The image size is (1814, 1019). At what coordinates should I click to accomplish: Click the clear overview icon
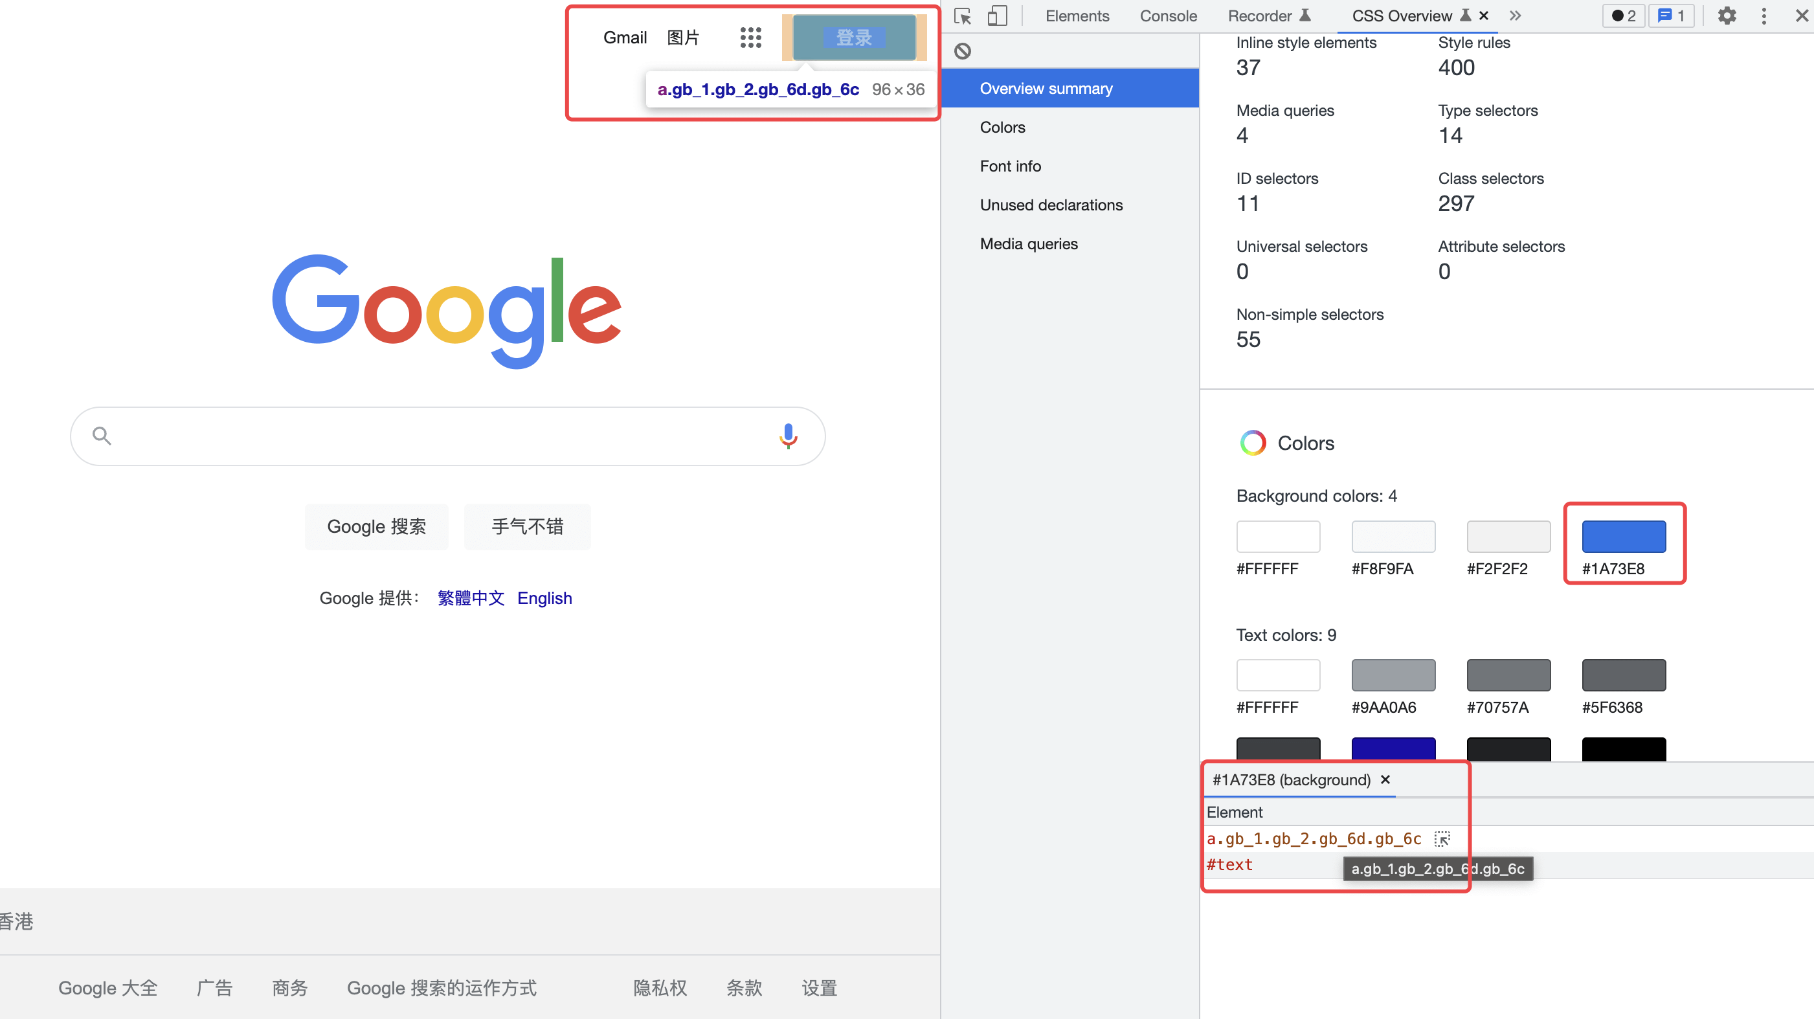point(963,50)
